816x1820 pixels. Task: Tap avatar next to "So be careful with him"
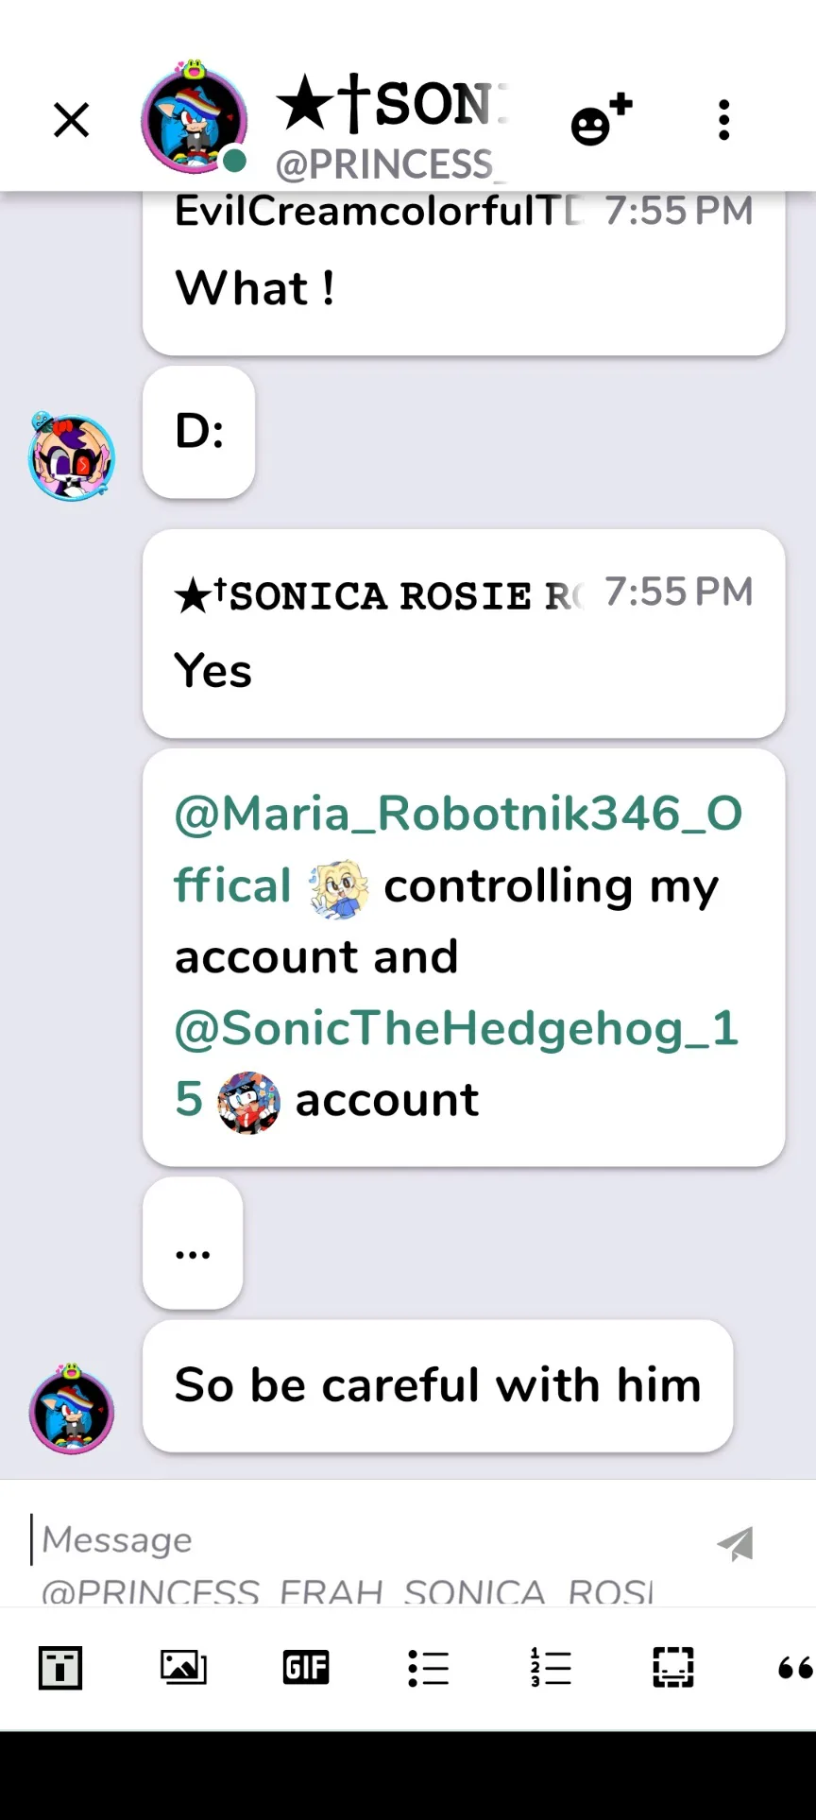tap(72, 1410)
